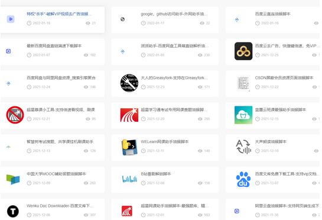Click the red shooting-star logo on the 超星学习通考试 card
Screen dimensions: 322x220
pos(129,115)
